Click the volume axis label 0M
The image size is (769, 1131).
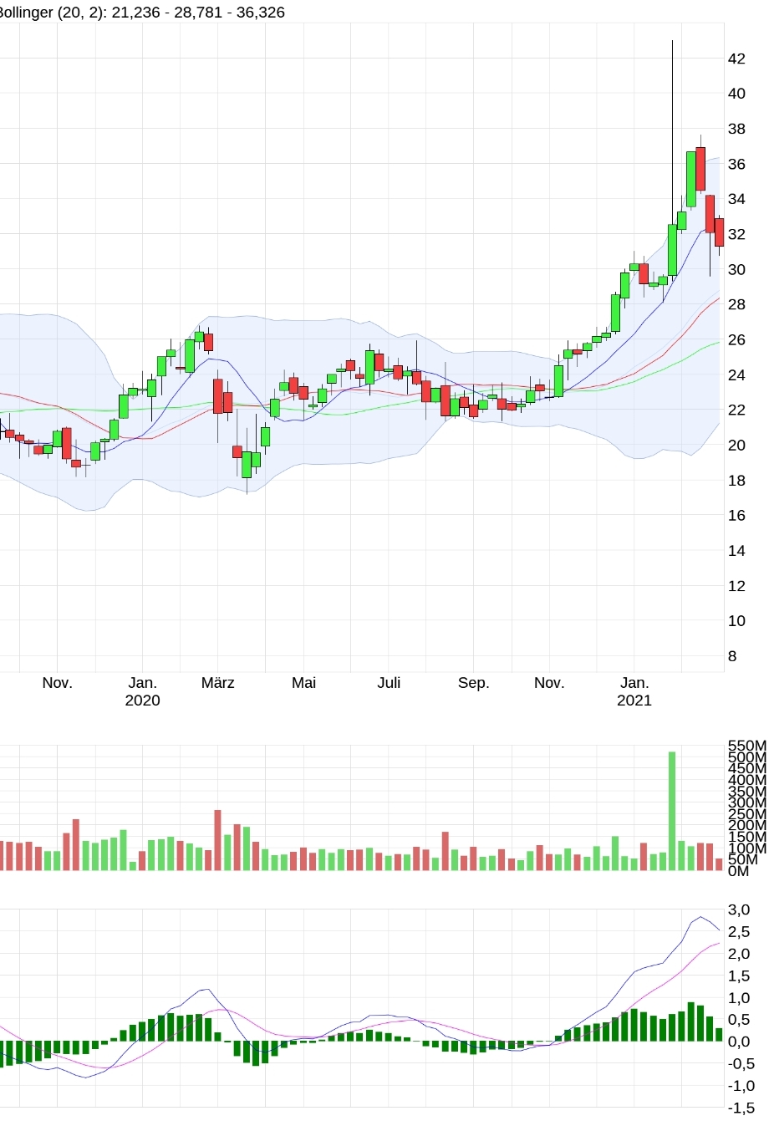click(x=738, y=871)
